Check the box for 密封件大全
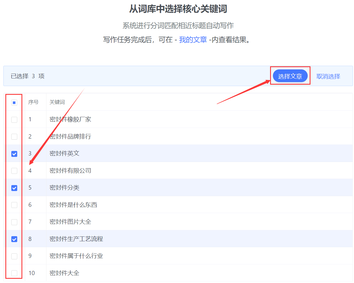 [14, 273]
